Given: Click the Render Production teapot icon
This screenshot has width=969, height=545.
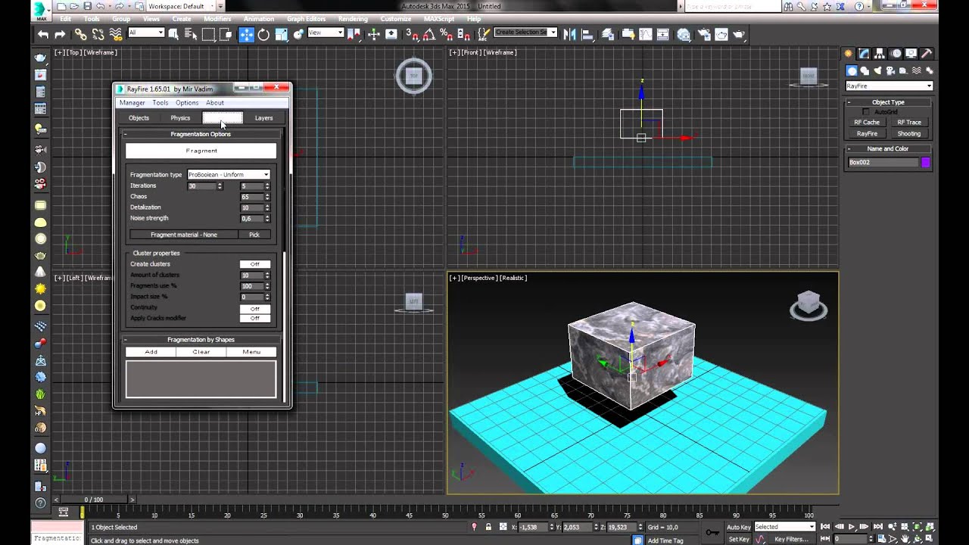Looking at the screenshot, I should pos(739,34).
